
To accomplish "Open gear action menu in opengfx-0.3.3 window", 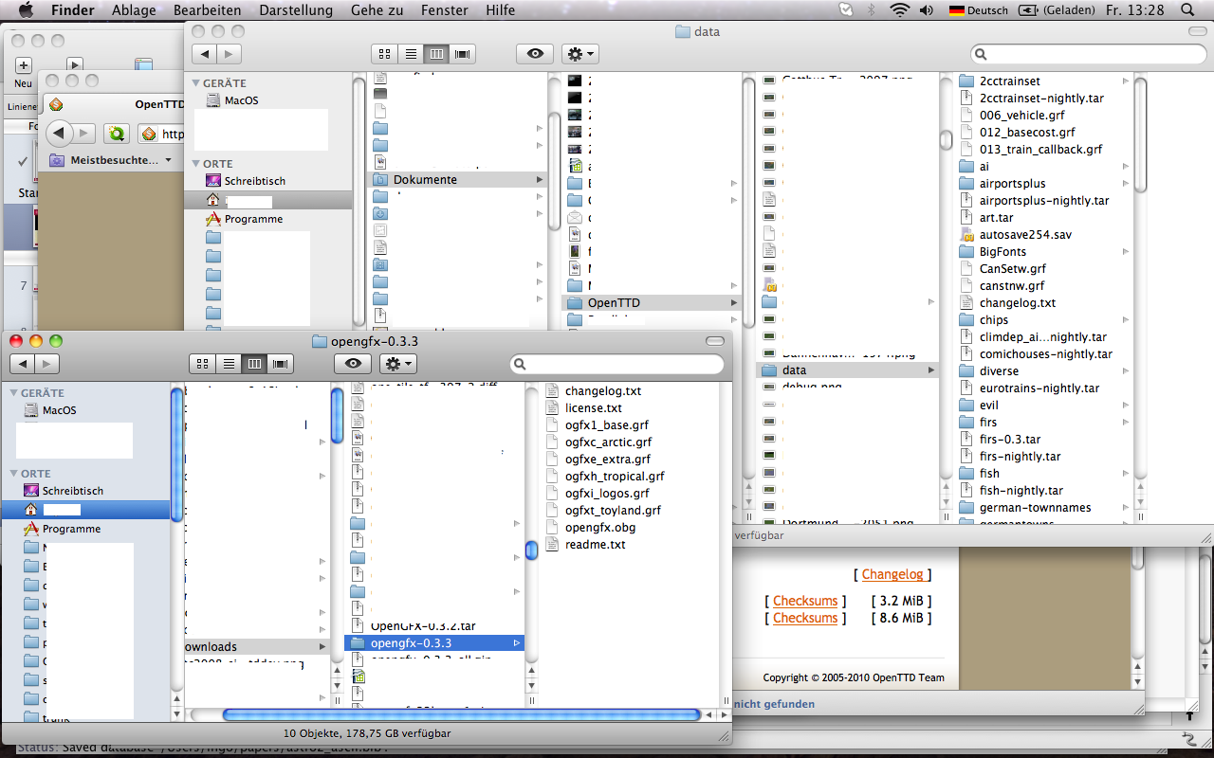I will pos(398,364).
